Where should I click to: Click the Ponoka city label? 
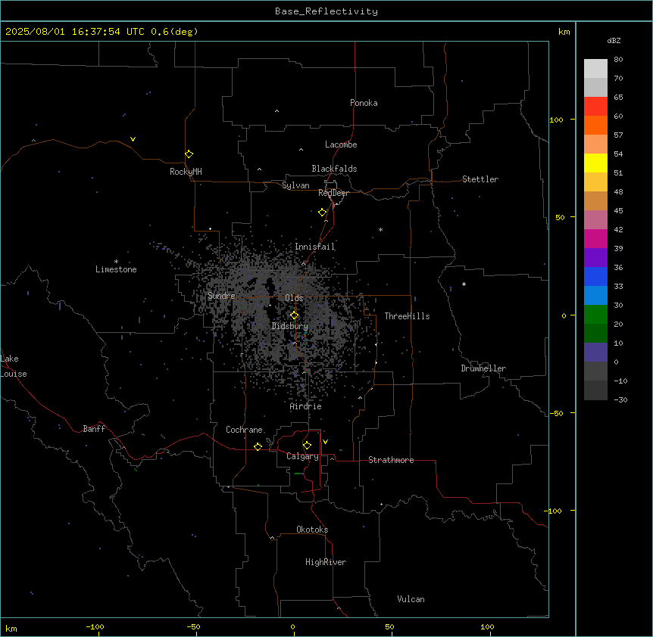pos(364,103)
